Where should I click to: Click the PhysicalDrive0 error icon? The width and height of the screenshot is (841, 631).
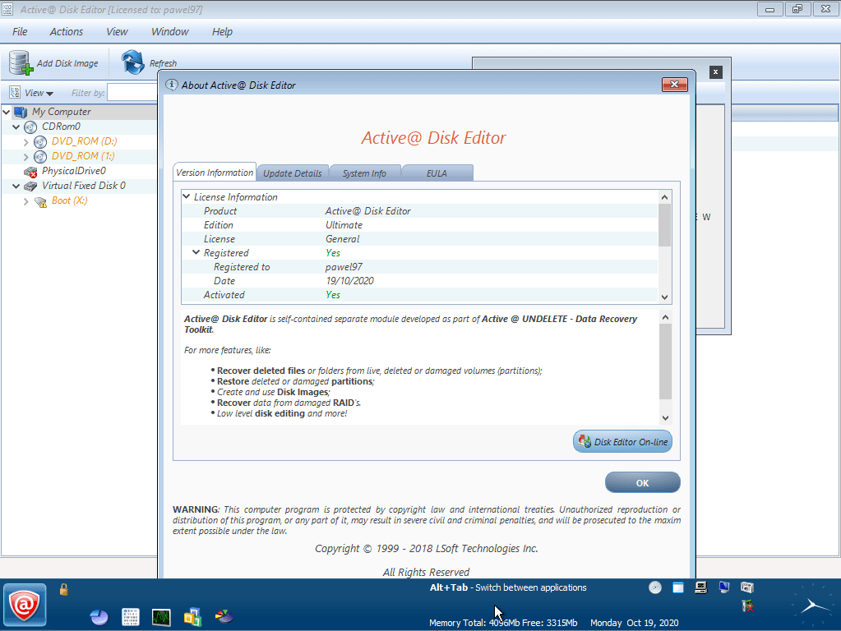[x=30, y=172]
